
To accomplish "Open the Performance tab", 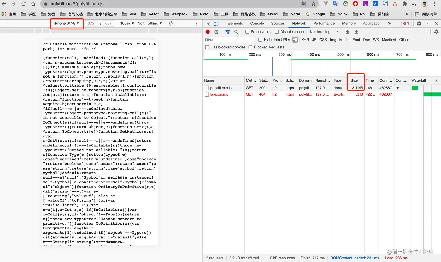I will pos(324,23).
